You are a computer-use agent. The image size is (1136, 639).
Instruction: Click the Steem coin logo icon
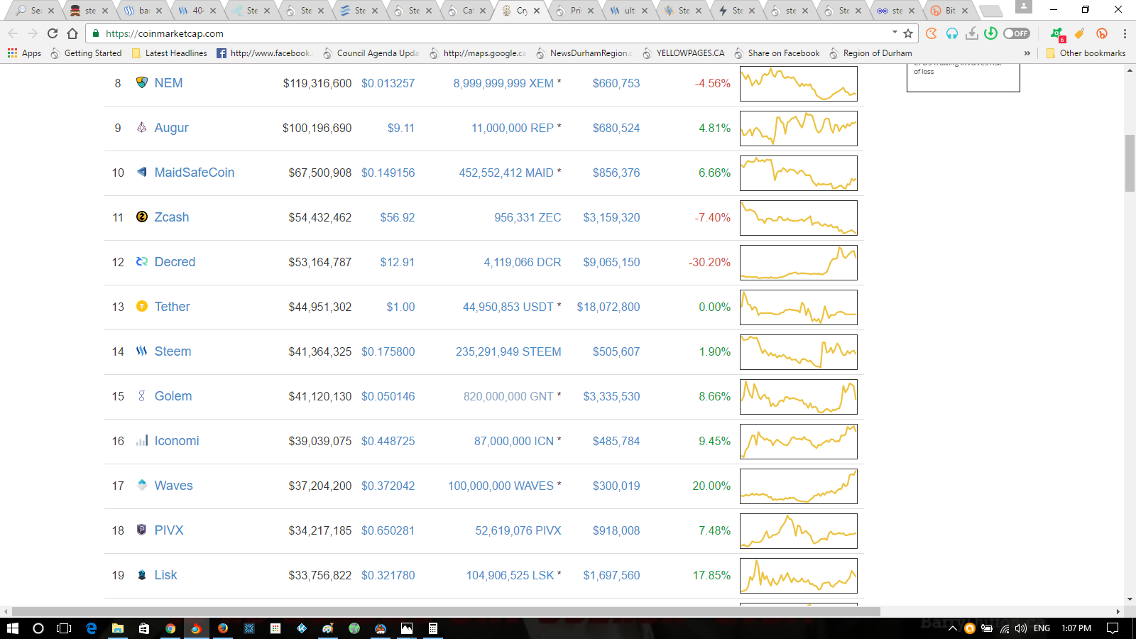[x=142, y=351]
